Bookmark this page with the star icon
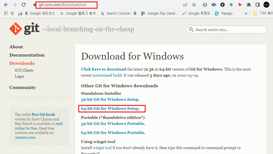This screenshot has height=154, width=273. click(x=194, y=5)
